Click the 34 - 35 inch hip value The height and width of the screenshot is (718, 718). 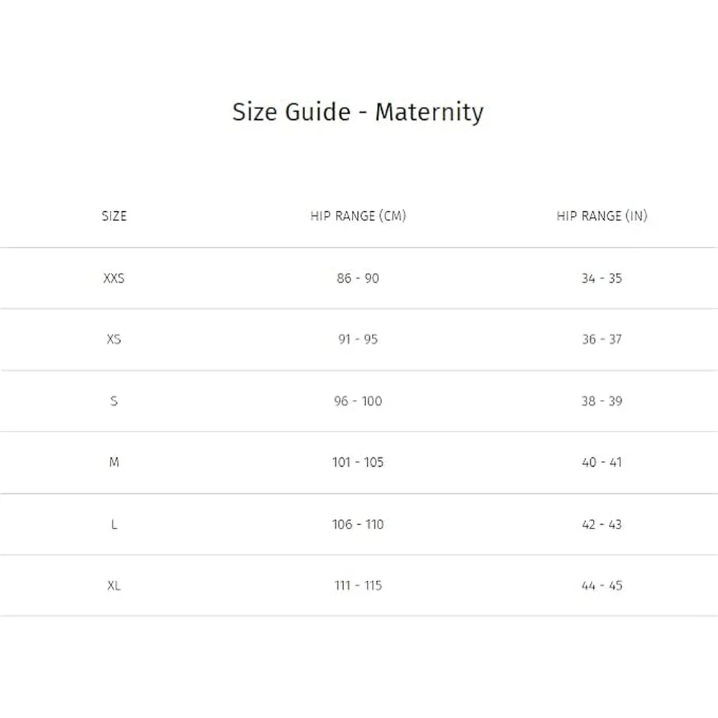602,278
